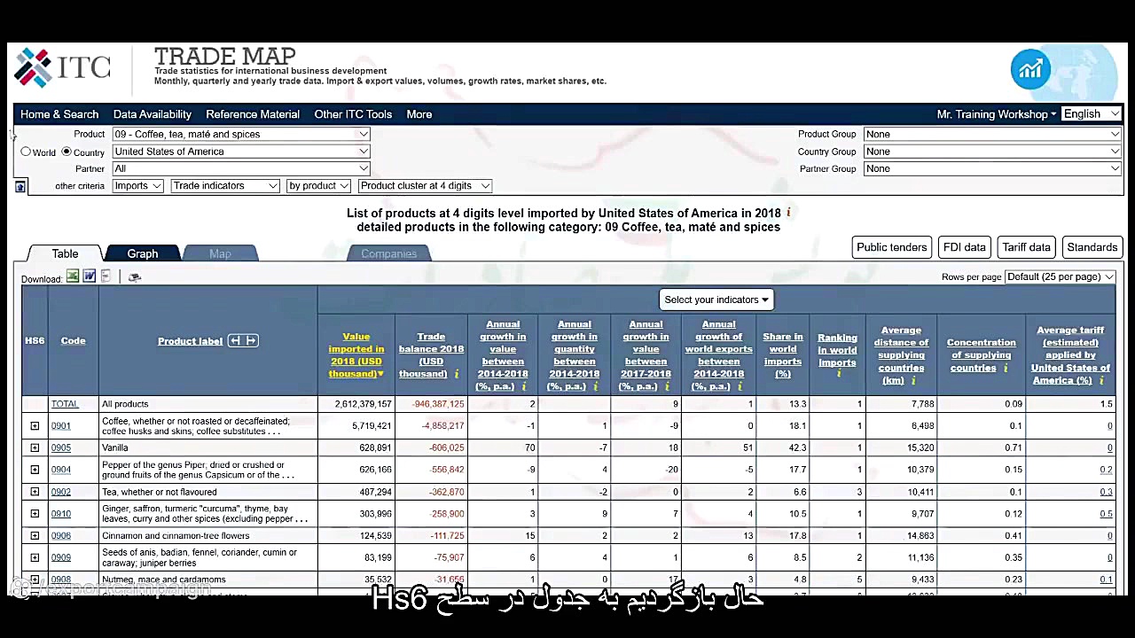The image size is (1135, 638).
Task: Download the table as a Word document
Action: [90, 276]
